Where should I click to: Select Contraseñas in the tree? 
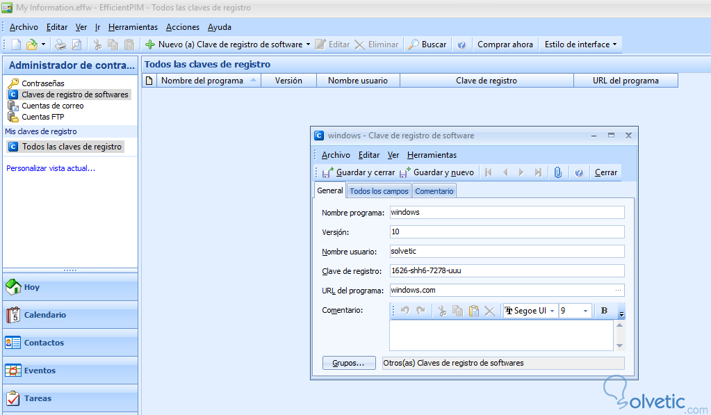(42, 83)
